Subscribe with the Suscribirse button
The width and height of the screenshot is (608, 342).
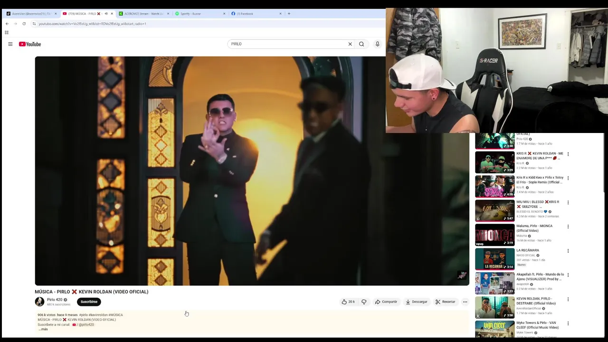pos(89,302)
